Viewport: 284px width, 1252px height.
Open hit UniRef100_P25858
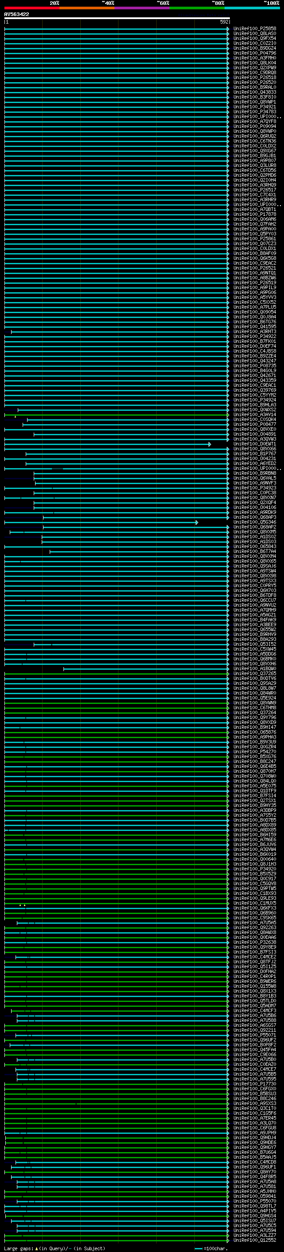pos(254,29)
